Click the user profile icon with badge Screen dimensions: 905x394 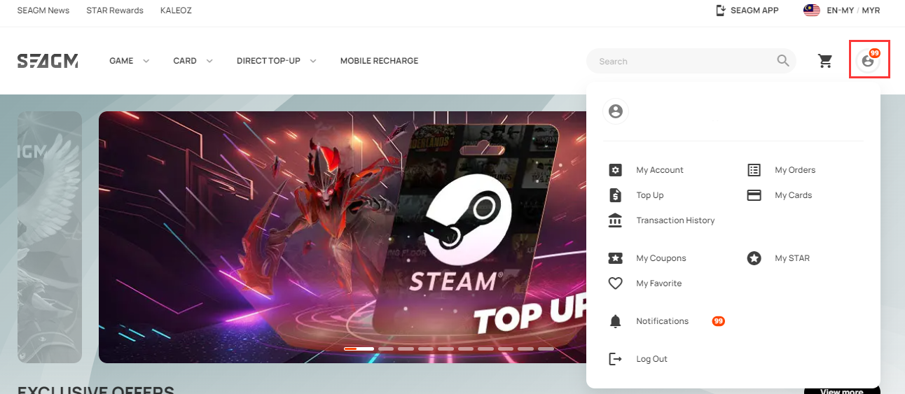(x=869, y=60)
